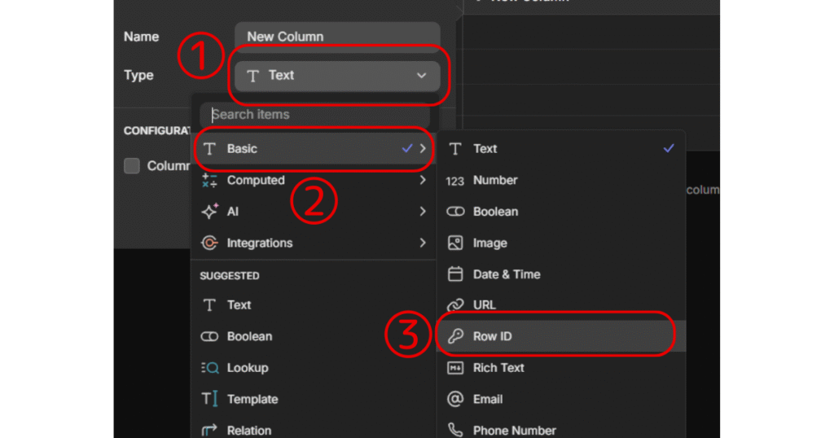The width and height of the screenshot is (834, 438).
Task: Select Email column type
Action: point(561,399)
